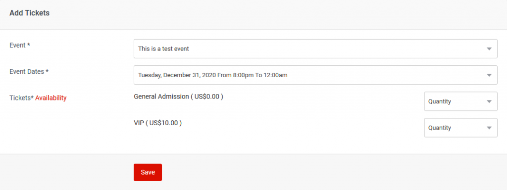Select the General Admission ticket name text
Viewport: 507px width, 190px height.
161,96
